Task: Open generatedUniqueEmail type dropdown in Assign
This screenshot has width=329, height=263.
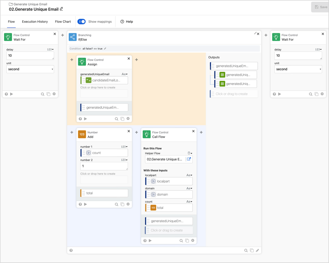Action: [124, 74]
